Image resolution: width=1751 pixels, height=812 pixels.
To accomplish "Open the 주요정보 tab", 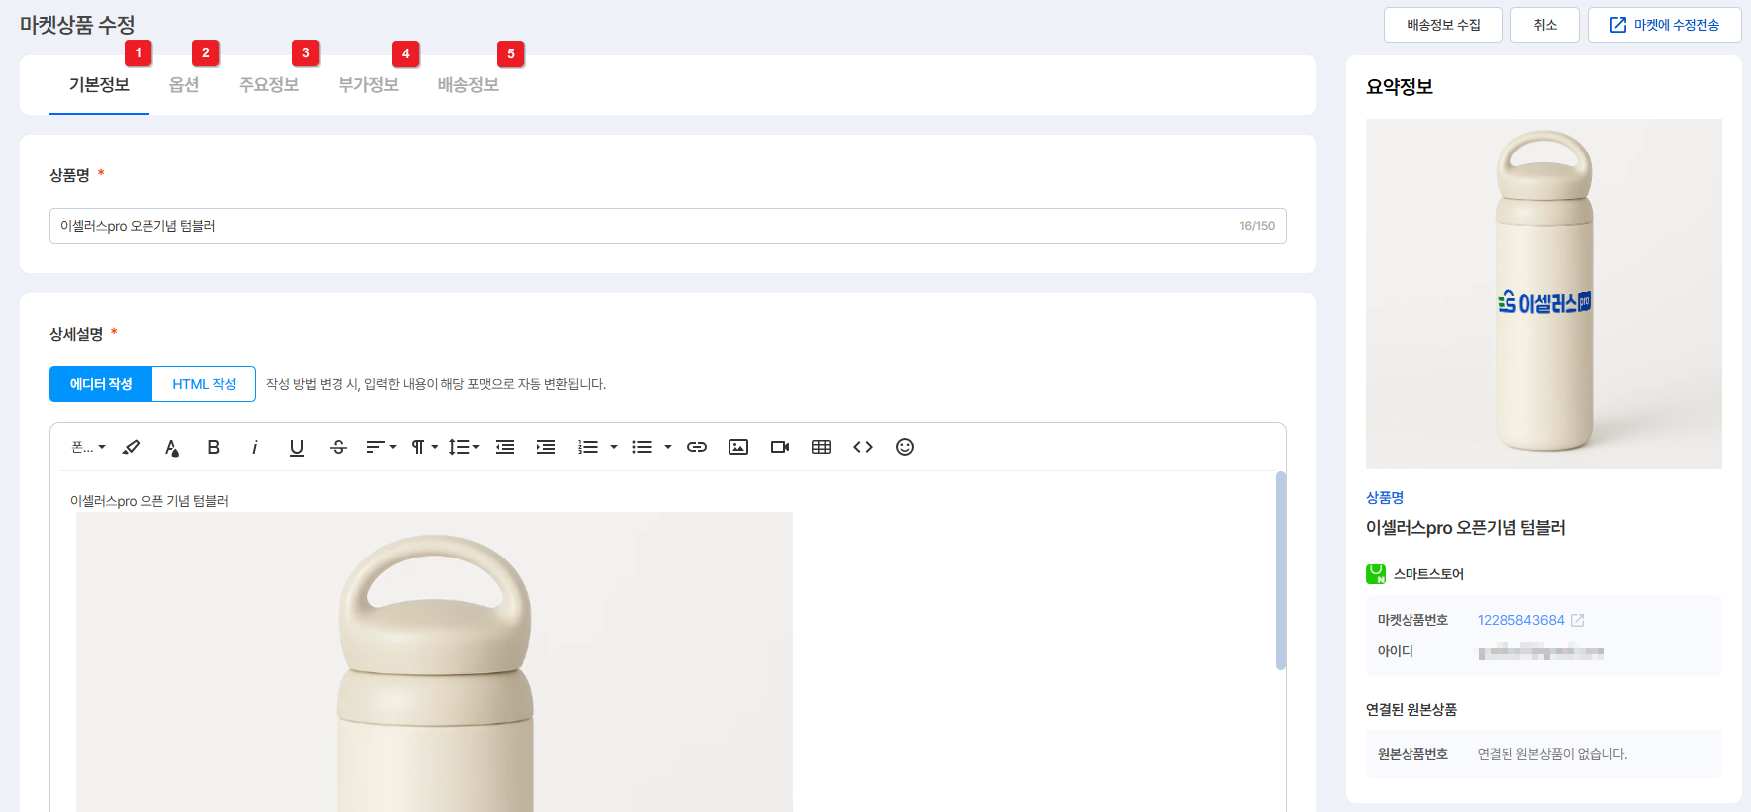I will click(268, 85).
